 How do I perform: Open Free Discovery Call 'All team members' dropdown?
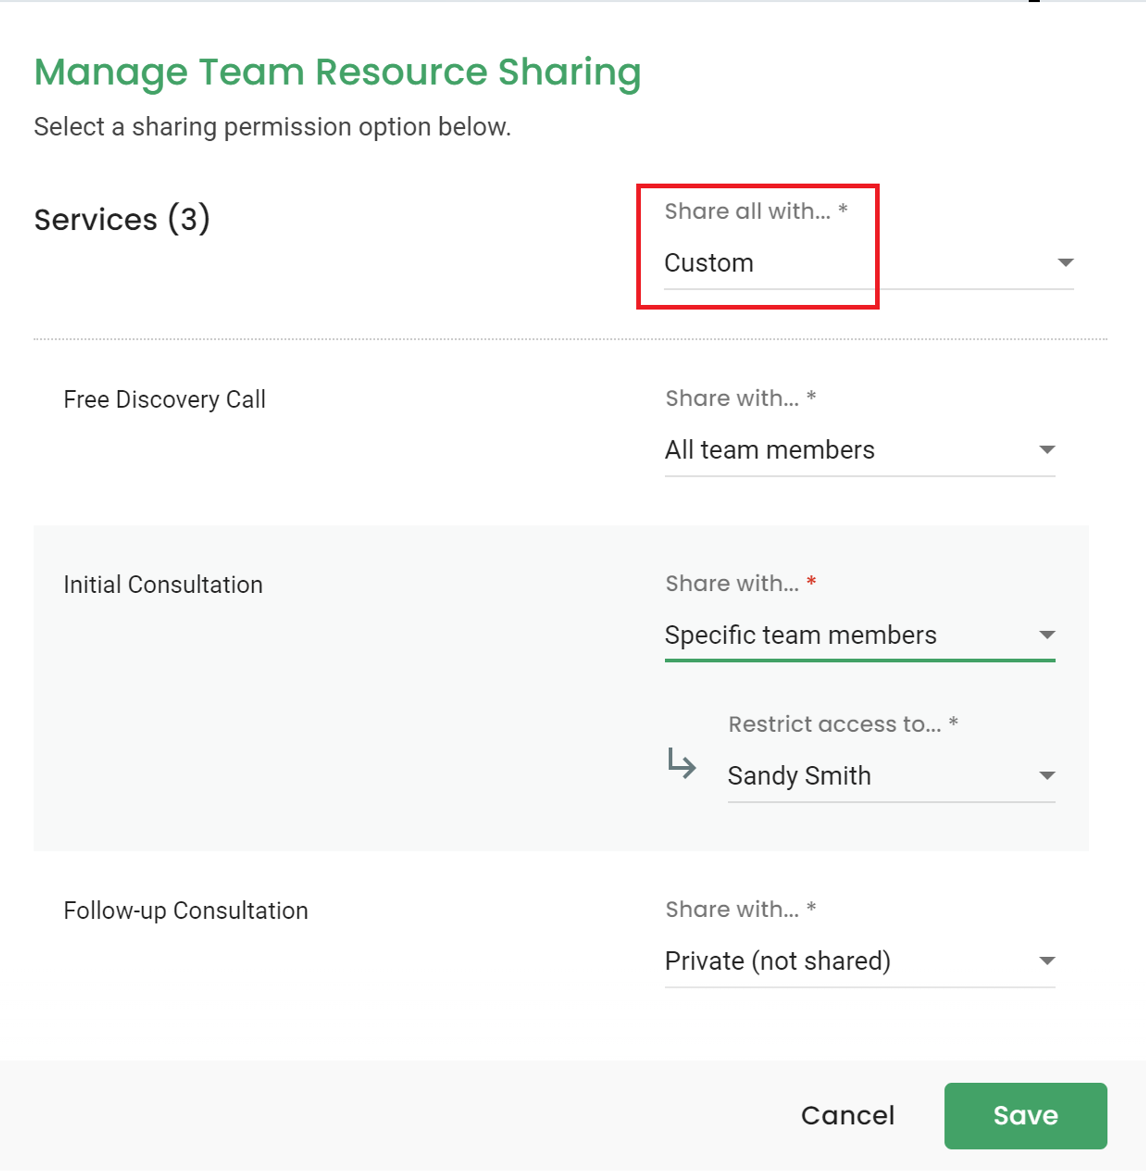[859, 451]
